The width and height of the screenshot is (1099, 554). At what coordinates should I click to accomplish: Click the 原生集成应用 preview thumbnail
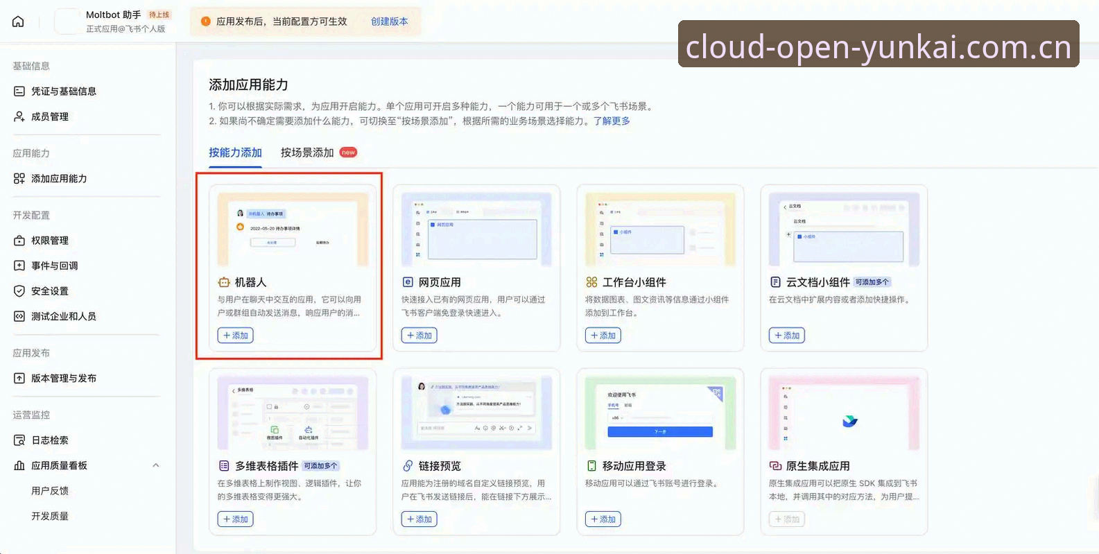click(x=844, y=413)
